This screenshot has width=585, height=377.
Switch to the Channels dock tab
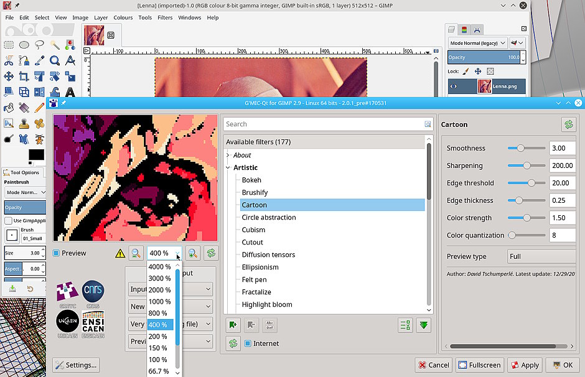pos(464,29)
